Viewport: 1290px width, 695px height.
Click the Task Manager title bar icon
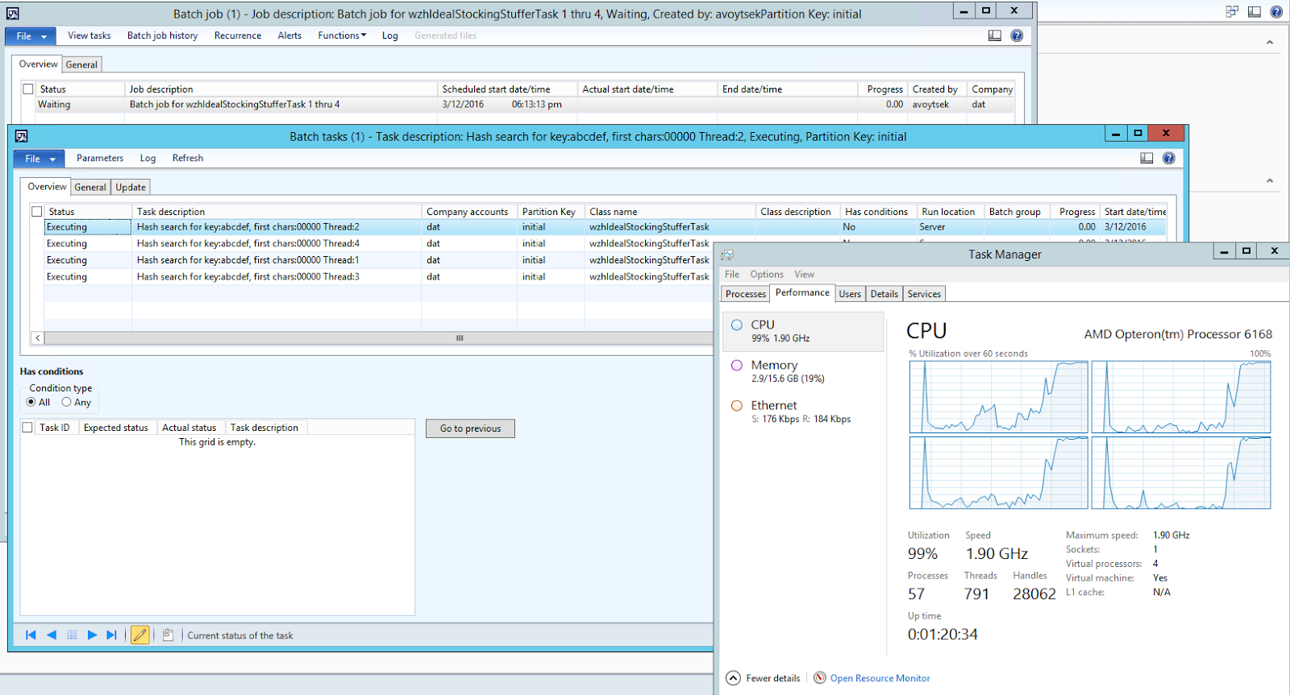(727, 254)
